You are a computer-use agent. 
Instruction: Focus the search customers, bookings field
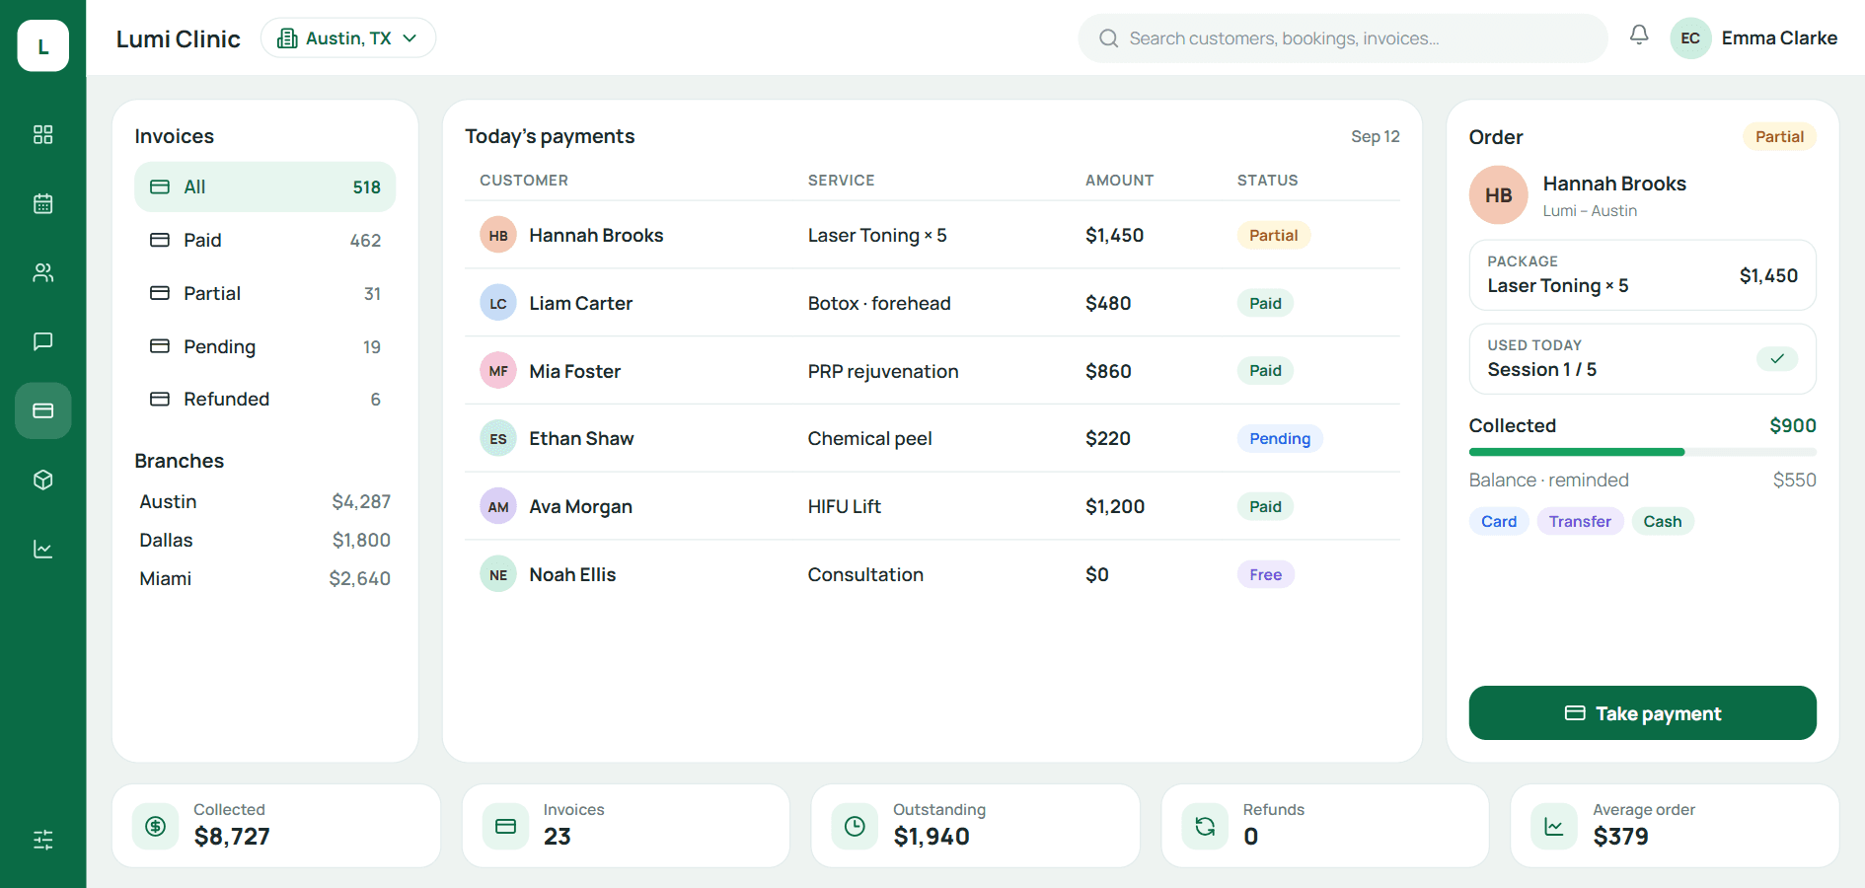pos(1343,38)
